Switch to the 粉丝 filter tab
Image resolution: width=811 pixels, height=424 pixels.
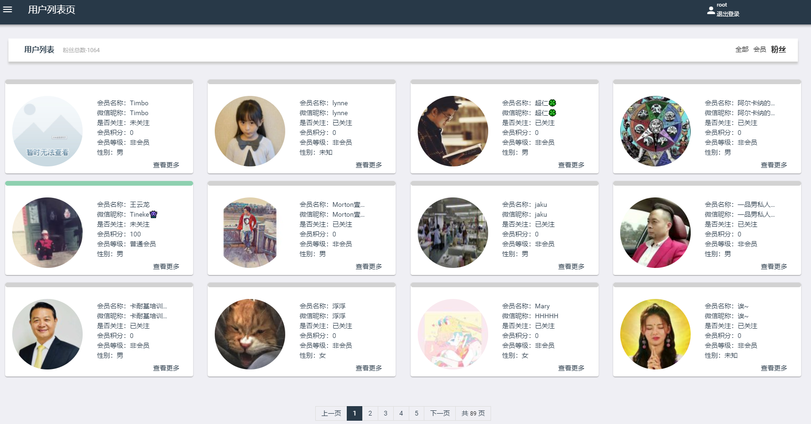click(x=778, y=49)
